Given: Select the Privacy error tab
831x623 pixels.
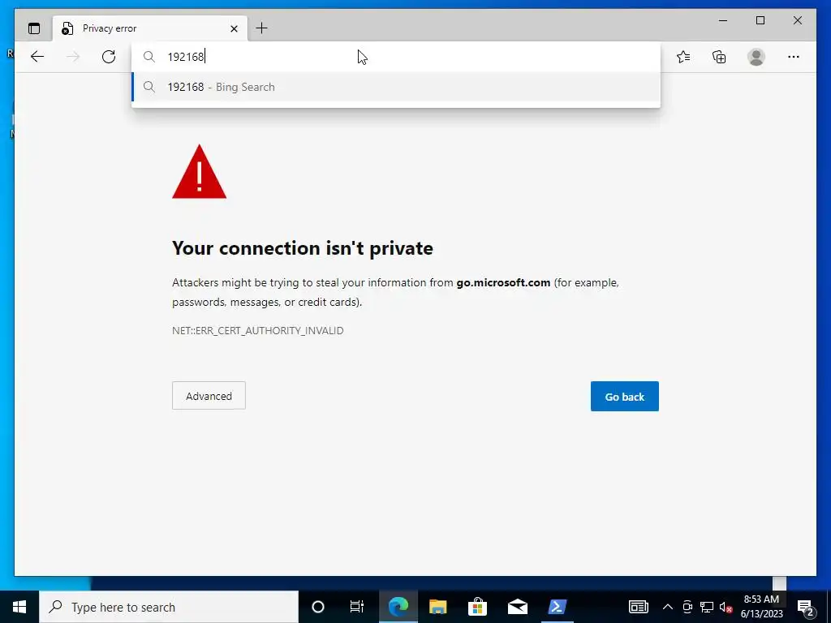Looking at the screenshot, I should tap(150, 28).
